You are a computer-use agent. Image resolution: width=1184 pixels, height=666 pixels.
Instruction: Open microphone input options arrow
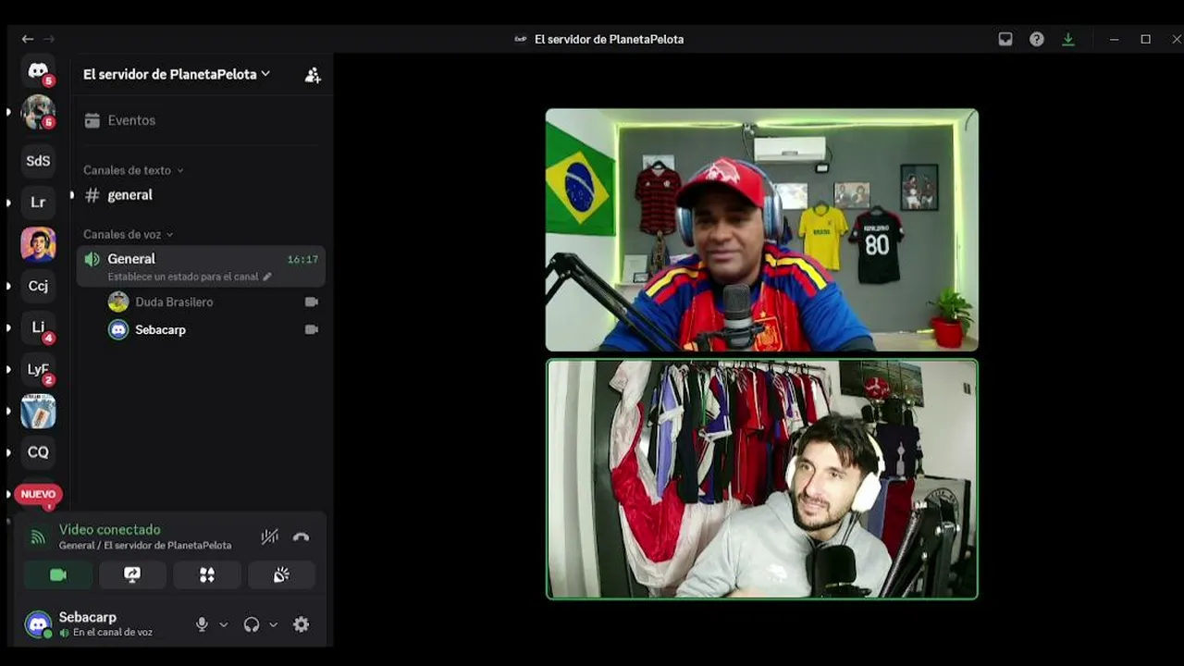point(223,624)
